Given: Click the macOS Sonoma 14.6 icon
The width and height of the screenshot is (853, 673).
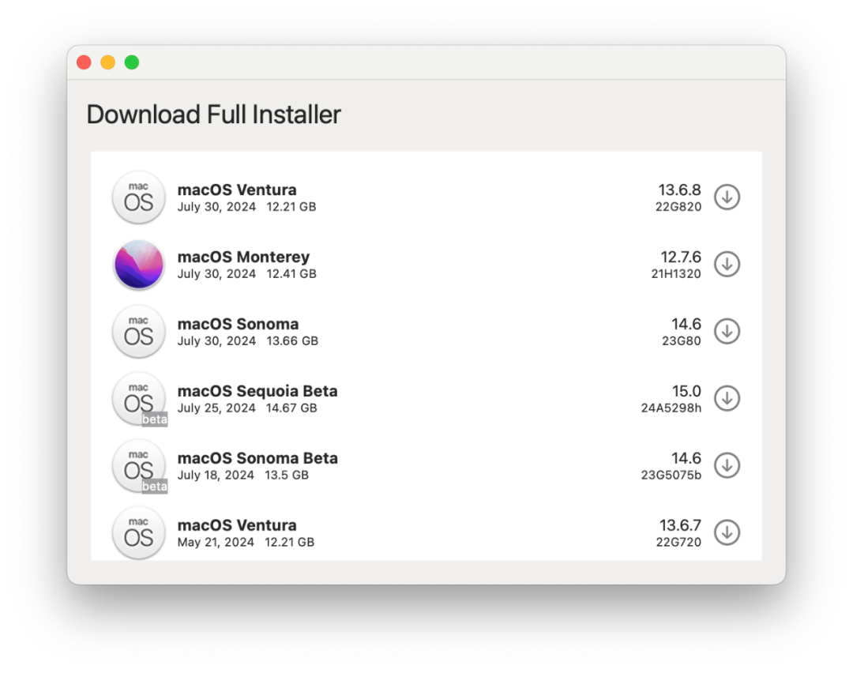Looking at the screenshot, I should (138, 332).
